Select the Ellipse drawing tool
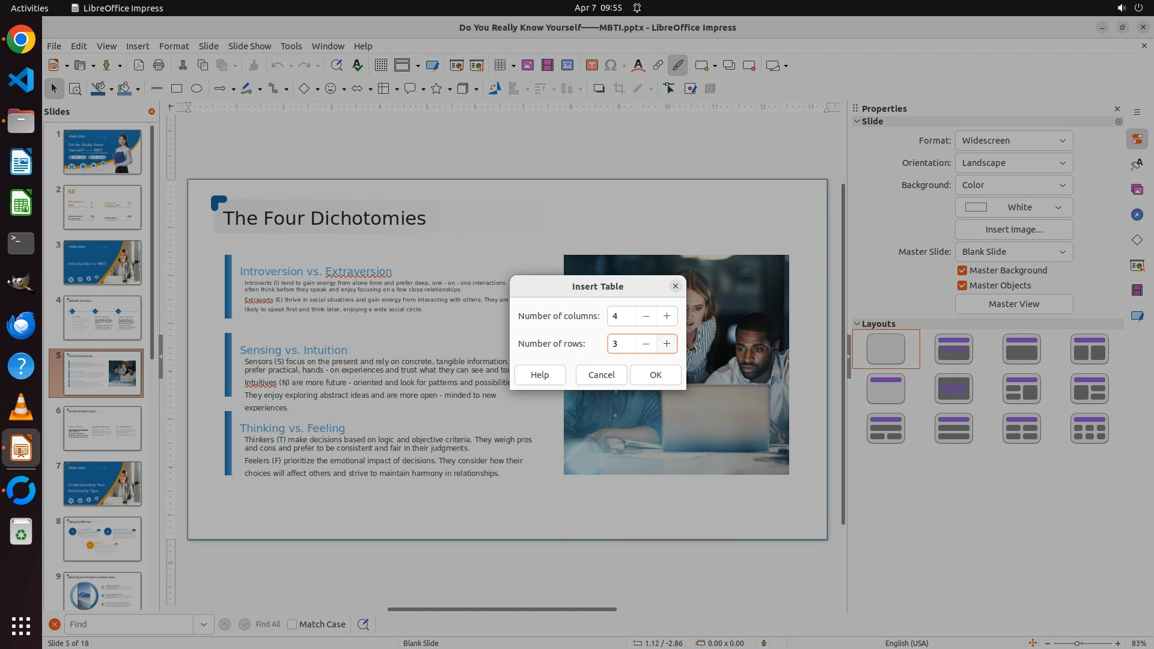The image size is (1154, 649). pos(197,89)
